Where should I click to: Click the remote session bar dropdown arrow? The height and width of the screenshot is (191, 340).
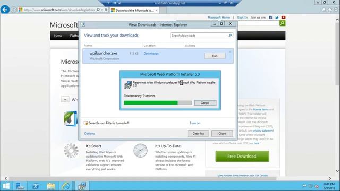108,3
